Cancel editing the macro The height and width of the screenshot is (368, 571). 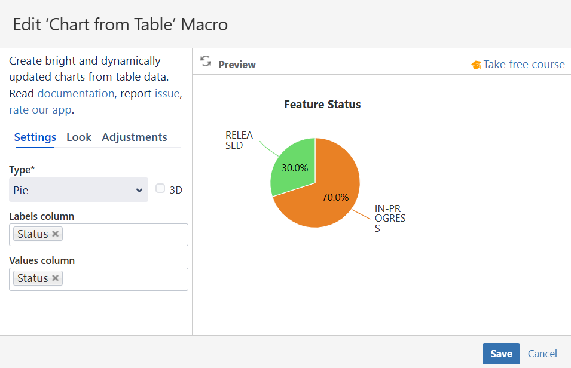[x=542, y=354]
